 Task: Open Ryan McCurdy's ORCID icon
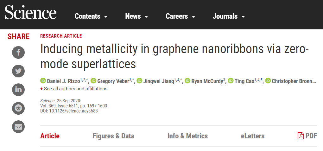point(187,81)
